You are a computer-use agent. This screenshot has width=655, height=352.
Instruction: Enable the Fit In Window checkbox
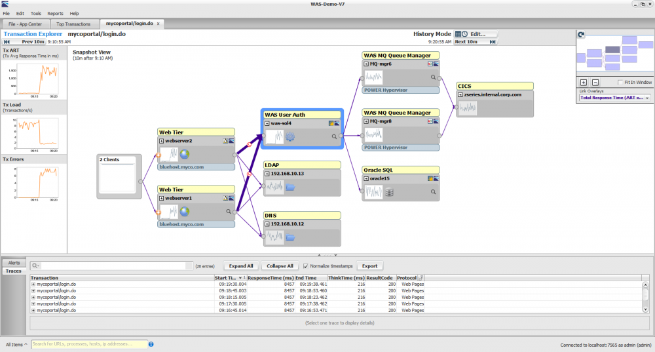tap(620, 83)
